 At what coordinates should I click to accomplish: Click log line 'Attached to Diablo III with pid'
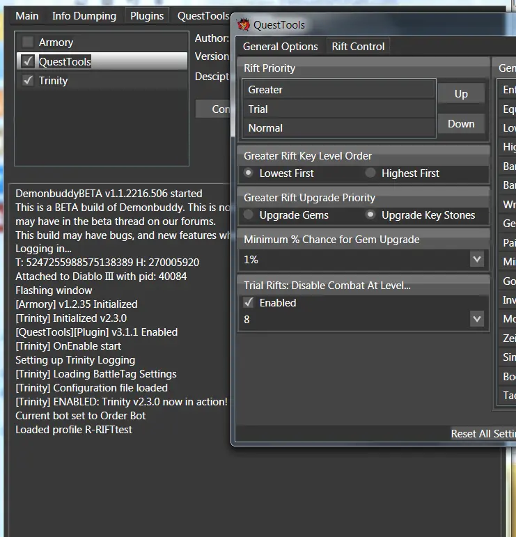(101, 276)
